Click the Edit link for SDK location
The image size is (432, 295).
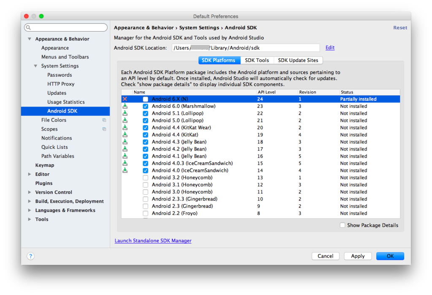click(x=330, y=48)
